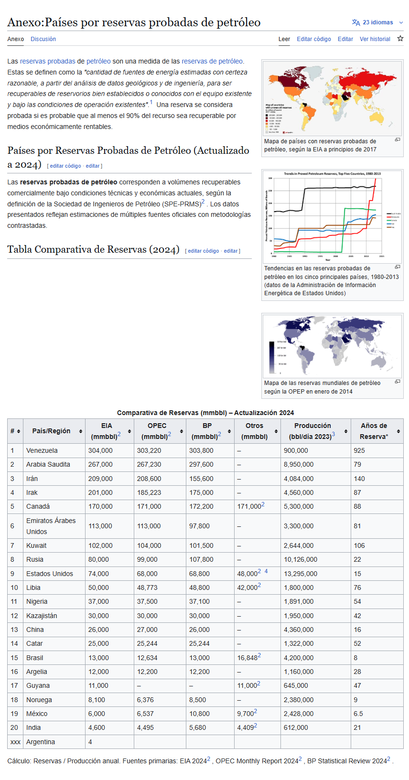Sort table by EIA column arrows
Screen dimensions: 409x780
pos(129,431)
